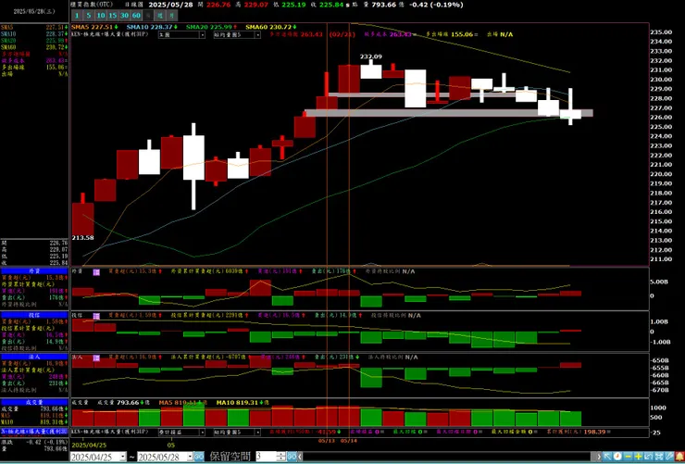Click the yellow plus zoom-in icon
The image size is (685, 464).
(639, 457)
